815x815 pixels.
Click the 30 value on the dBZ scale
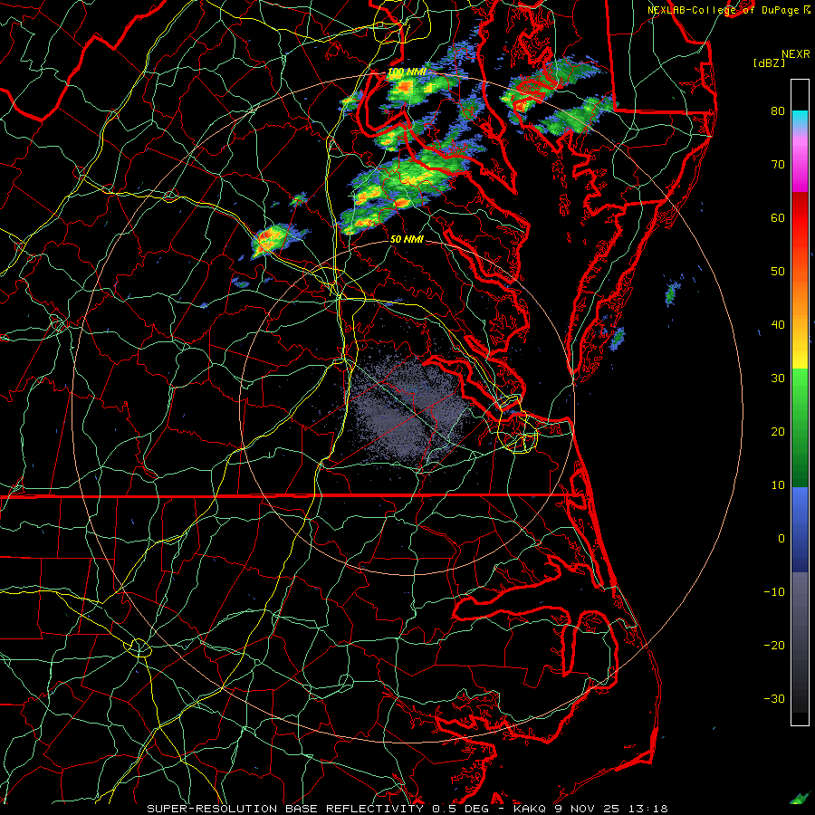click(778, 379)
